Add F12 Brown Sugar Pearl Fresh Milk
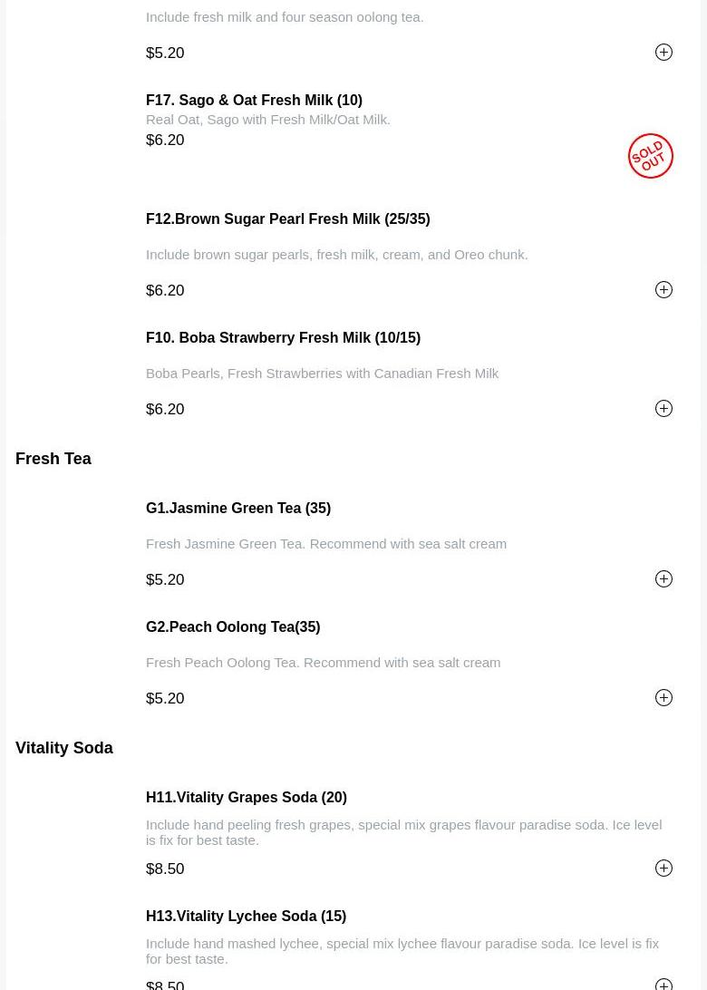The width and height of the screenshot is (707, 990). click(x=663, y=290)
